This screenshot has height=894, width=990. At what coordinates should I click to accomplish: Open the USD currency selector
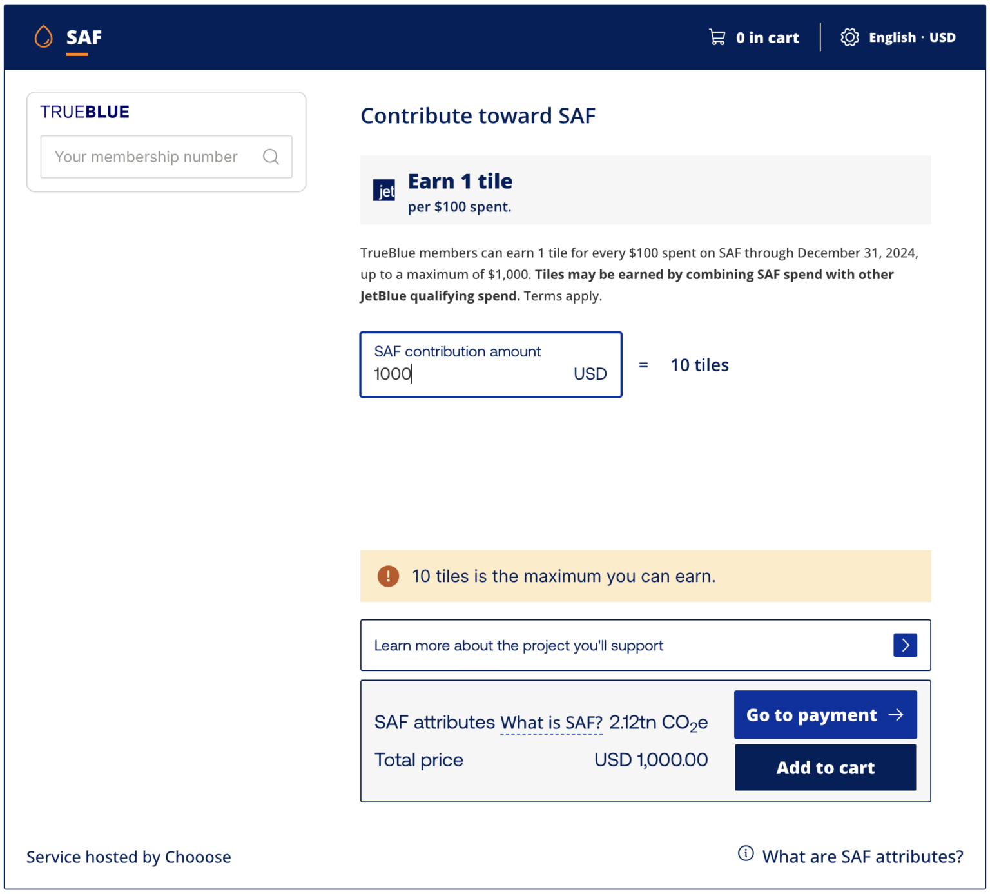943,37
